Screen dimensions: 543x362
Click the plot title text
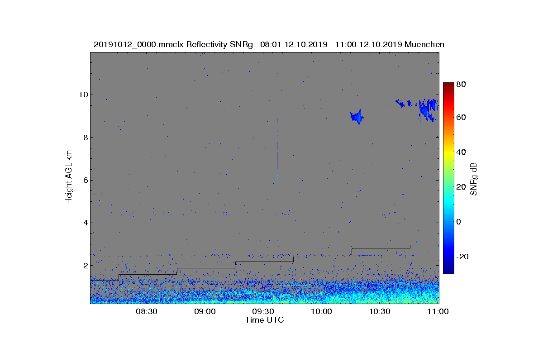(269, 44)
